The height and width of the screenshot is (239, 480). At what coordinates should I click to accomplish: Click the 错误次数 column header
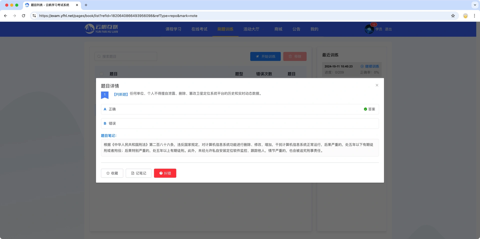(x=264, y=74)
